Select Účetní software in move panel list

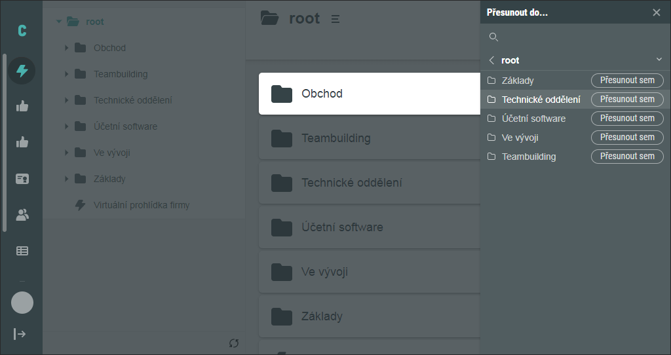tap(533, 119)
